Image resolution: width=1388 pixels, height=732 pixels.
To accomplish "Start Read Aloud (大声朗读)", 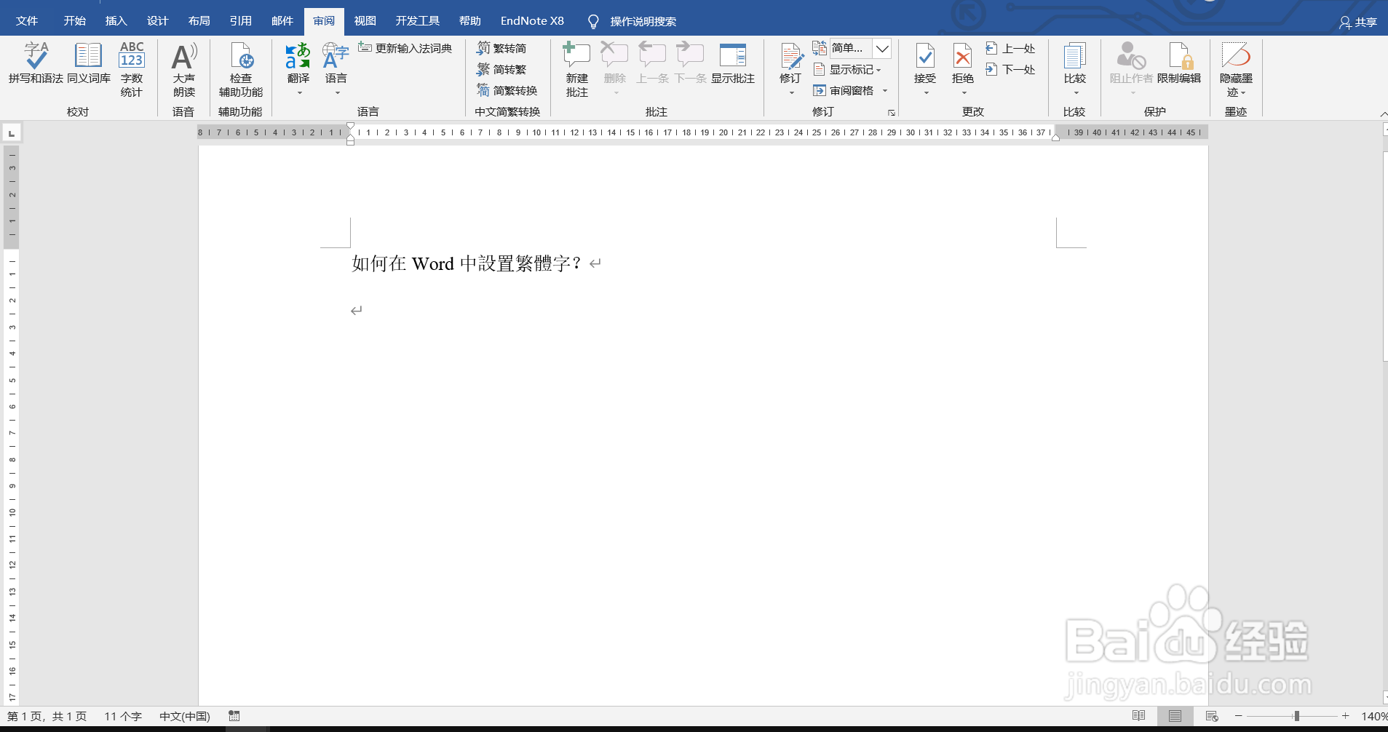I will [x=184, y=70].
